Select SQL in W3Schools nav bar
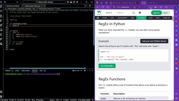179x101 pixels. 133,18
